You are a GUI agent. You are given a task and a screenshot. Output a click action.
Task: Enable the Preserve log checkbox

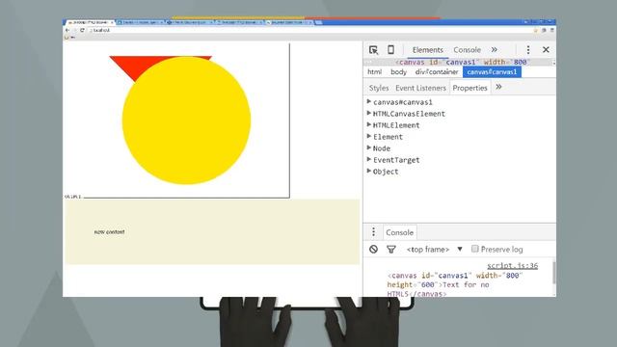pyautogui.click(x=475, y=249)
